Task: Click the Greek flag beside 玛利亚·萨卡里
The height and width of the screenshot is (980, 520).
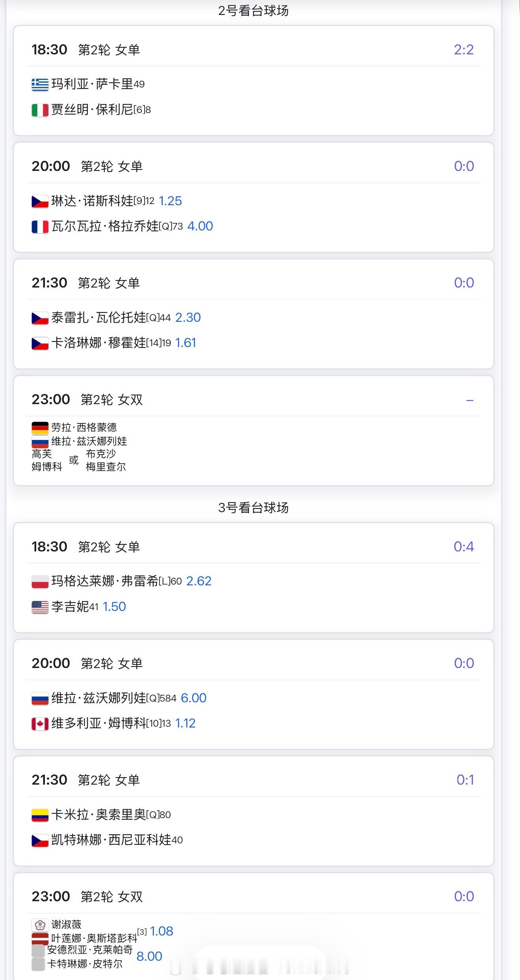Action: [x=40, y=85]
